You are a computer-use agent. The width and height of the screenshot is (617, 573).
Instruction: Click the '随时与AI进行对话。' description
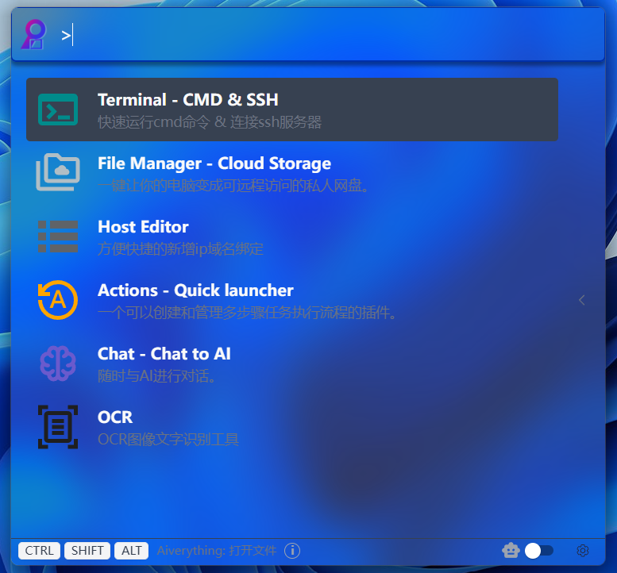click(x=156, y=376)
